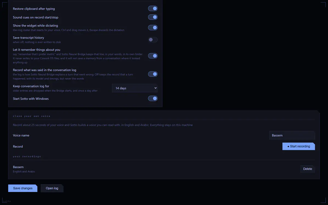
Task: Click the when off, nothing written description
Action: (37, 42)
